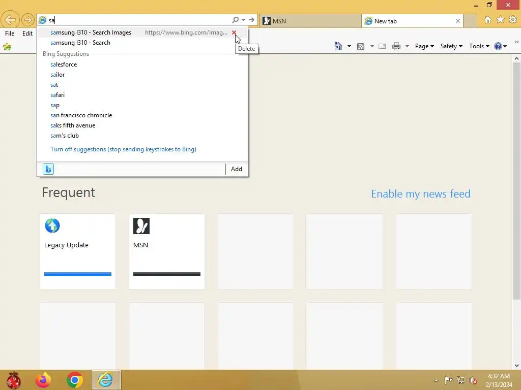The width and height of the screenshot is (521, 390).
Task: Open the MSN frequent tile
Action: pyautogui.click(x=167, y=251)
